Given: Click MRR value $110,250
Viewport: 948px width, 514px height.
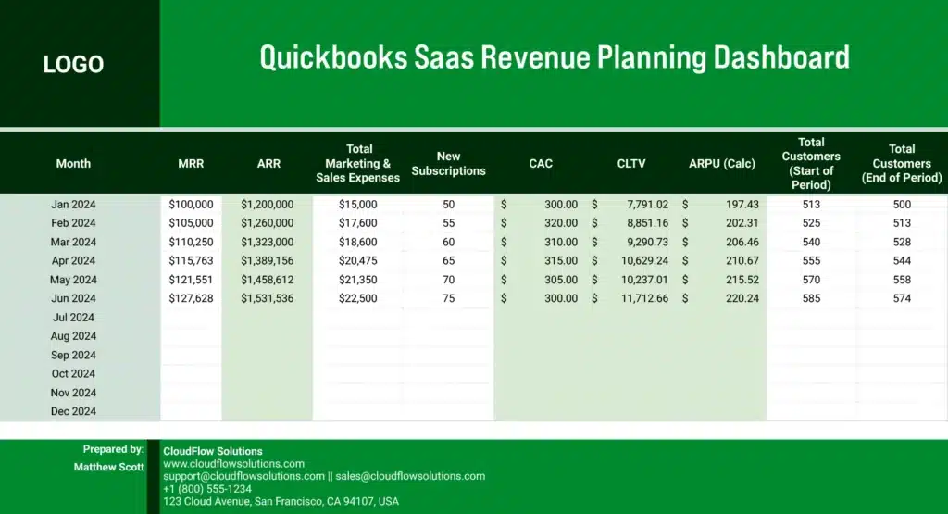Looking at the screenshot, I should click(x=191, y=242).
